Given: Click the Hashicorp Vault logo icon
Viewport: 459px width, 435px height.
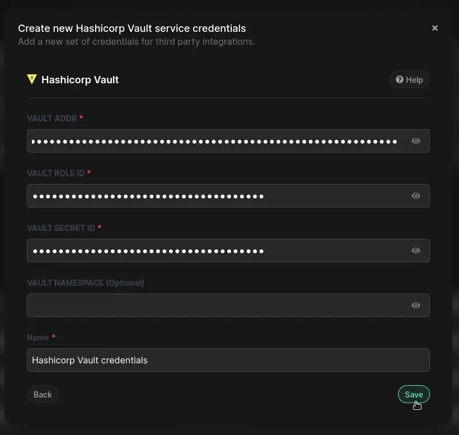Looking at the screenshot, I should [32, 79].
